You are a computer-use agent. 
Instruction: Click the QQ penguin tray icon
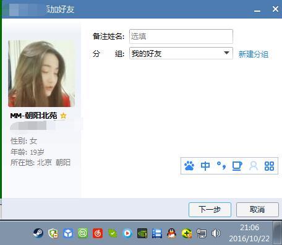click(x=171, y=233)
